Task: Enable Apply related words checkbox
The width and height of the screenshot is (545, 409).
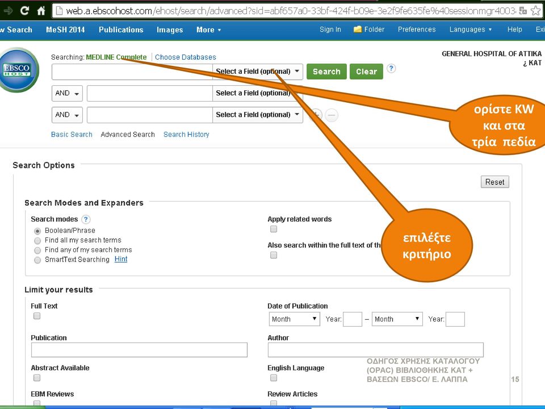Action: tap(274, 229)
